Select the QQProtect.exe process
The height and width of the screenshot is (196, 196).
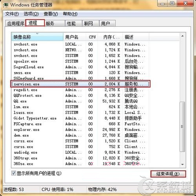point(80,96)
